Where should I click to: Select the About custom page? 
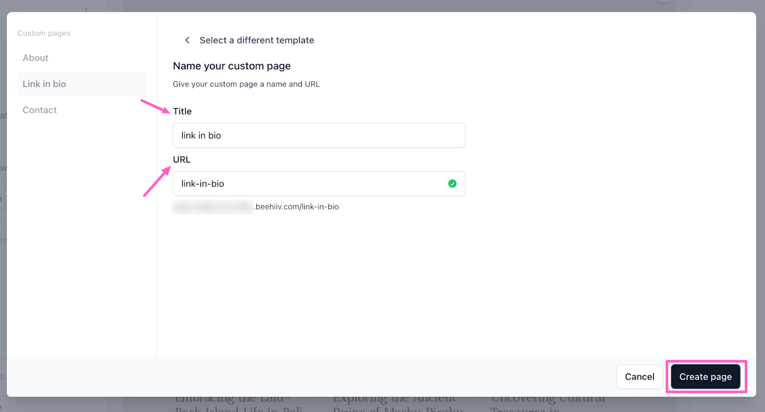coord(35,58)
